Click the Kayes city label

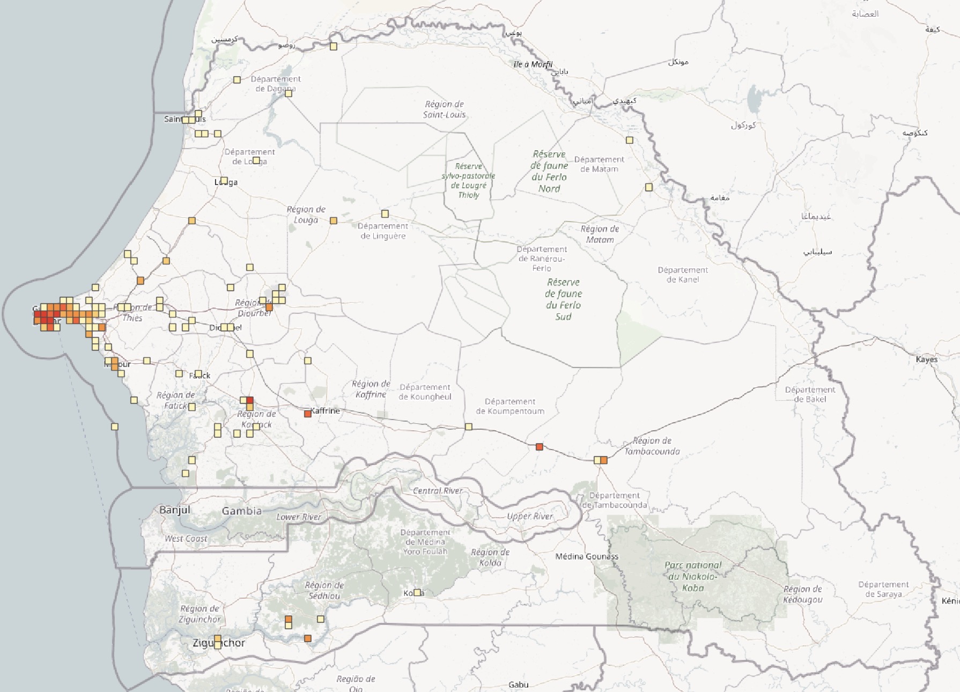(x=927, y=359)
